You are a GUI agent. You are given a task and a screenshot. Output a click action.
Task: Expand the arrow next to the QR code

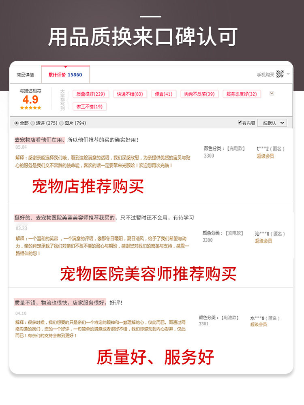click(288, 74)
